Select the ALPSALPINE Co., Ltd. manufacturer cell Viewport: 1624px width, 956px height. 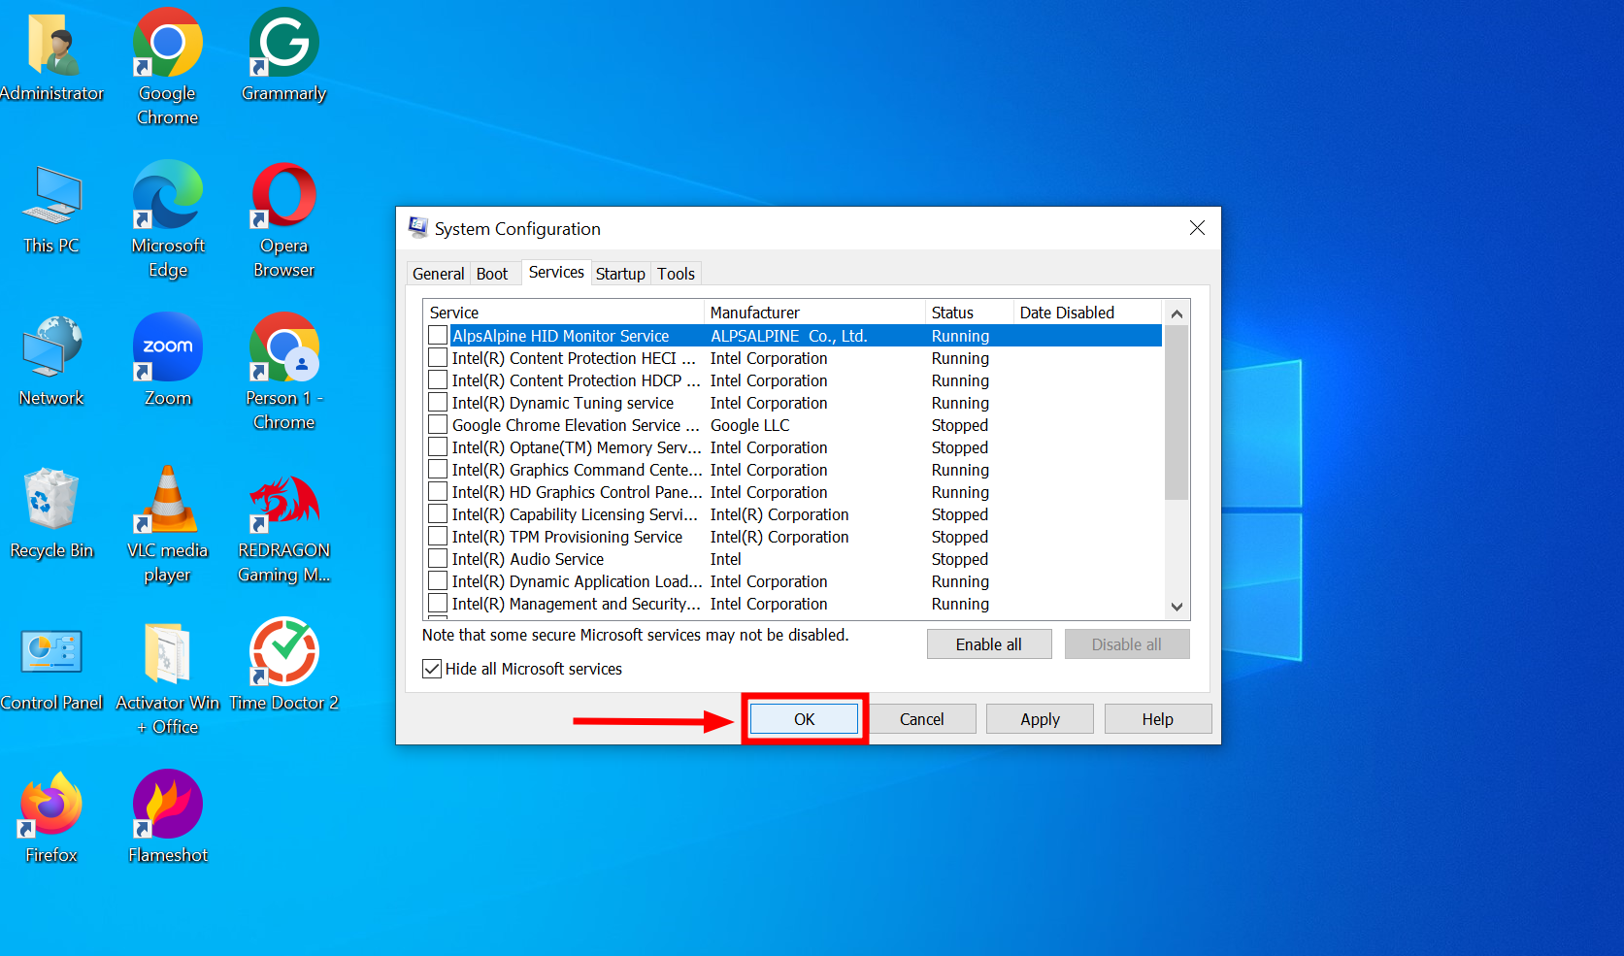point(789,336)
